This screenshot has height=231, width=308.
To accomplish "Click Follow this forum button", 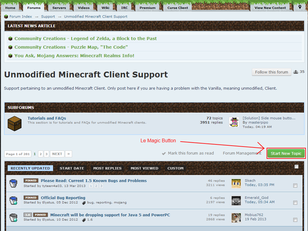I will (x=271, y=72).
